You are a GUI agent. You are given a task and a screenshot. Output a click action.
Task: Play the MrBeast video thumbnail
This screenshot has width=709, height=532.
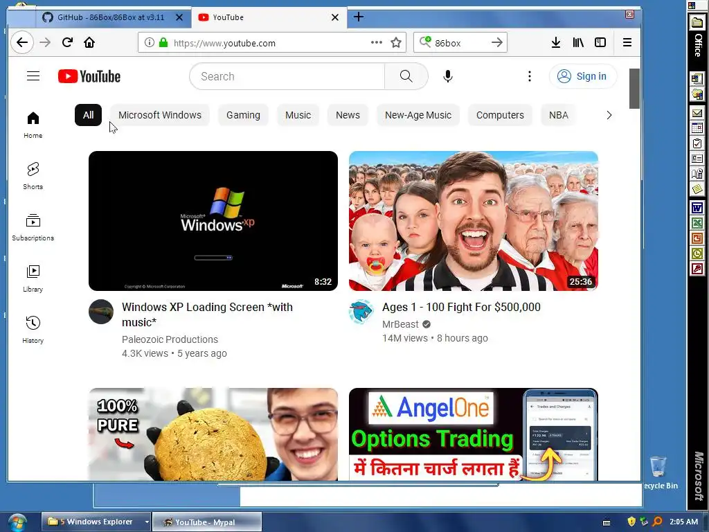474,221
